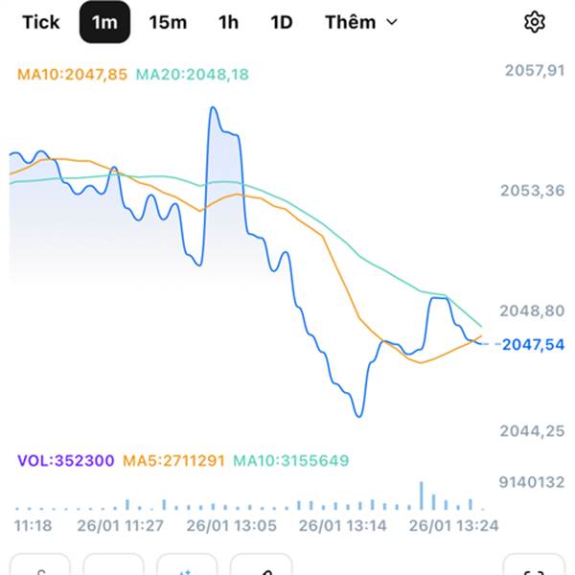Tap the 26/01 13:05 time axis label

(231, 525)
